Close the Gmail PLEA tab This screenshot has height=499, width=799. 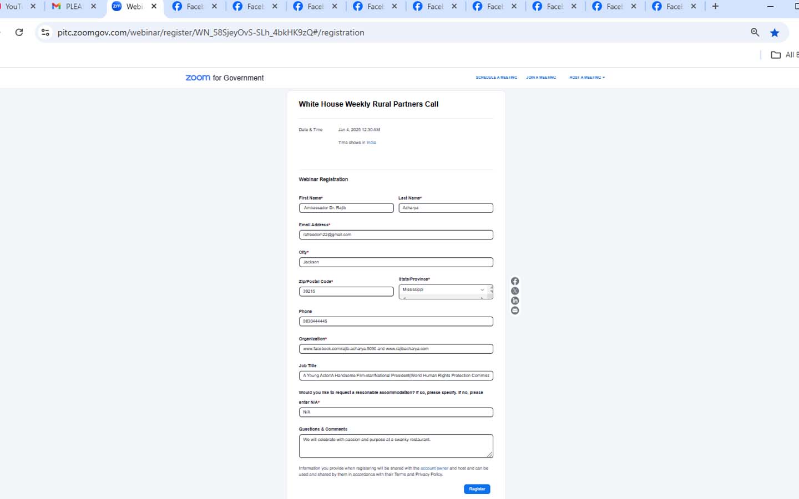pos(93,7)
